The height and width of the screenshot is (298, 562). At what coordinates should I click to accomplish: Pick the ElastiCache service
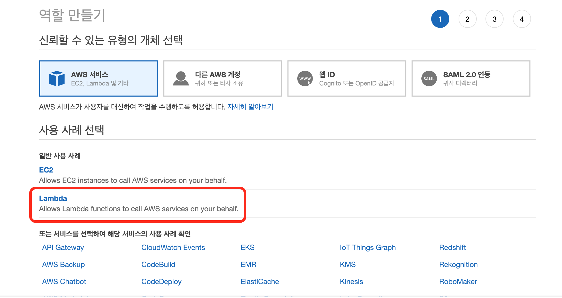(x=260, y=281)
